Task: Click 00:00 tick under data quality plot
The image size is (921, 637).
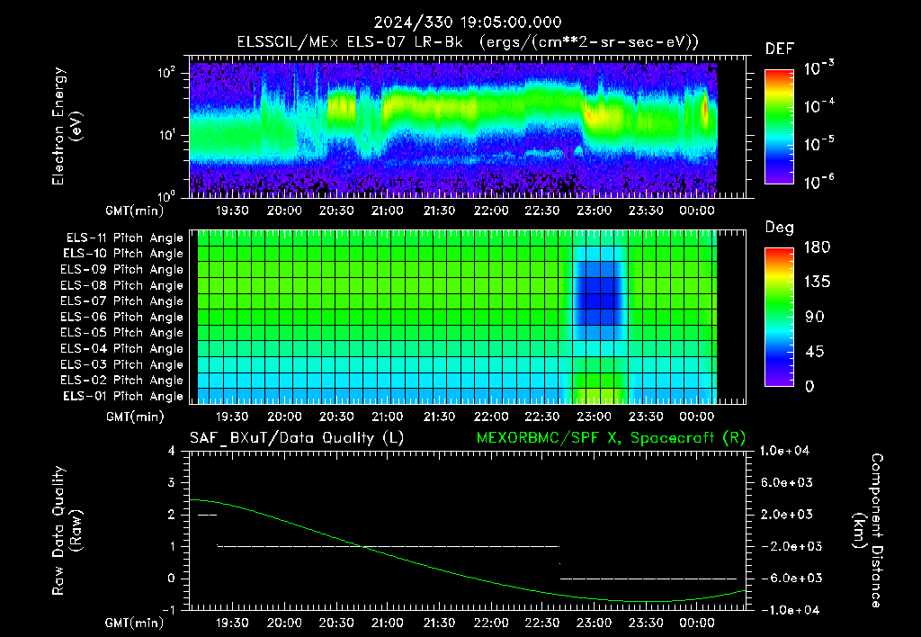Action: click(x=697, y=623)
